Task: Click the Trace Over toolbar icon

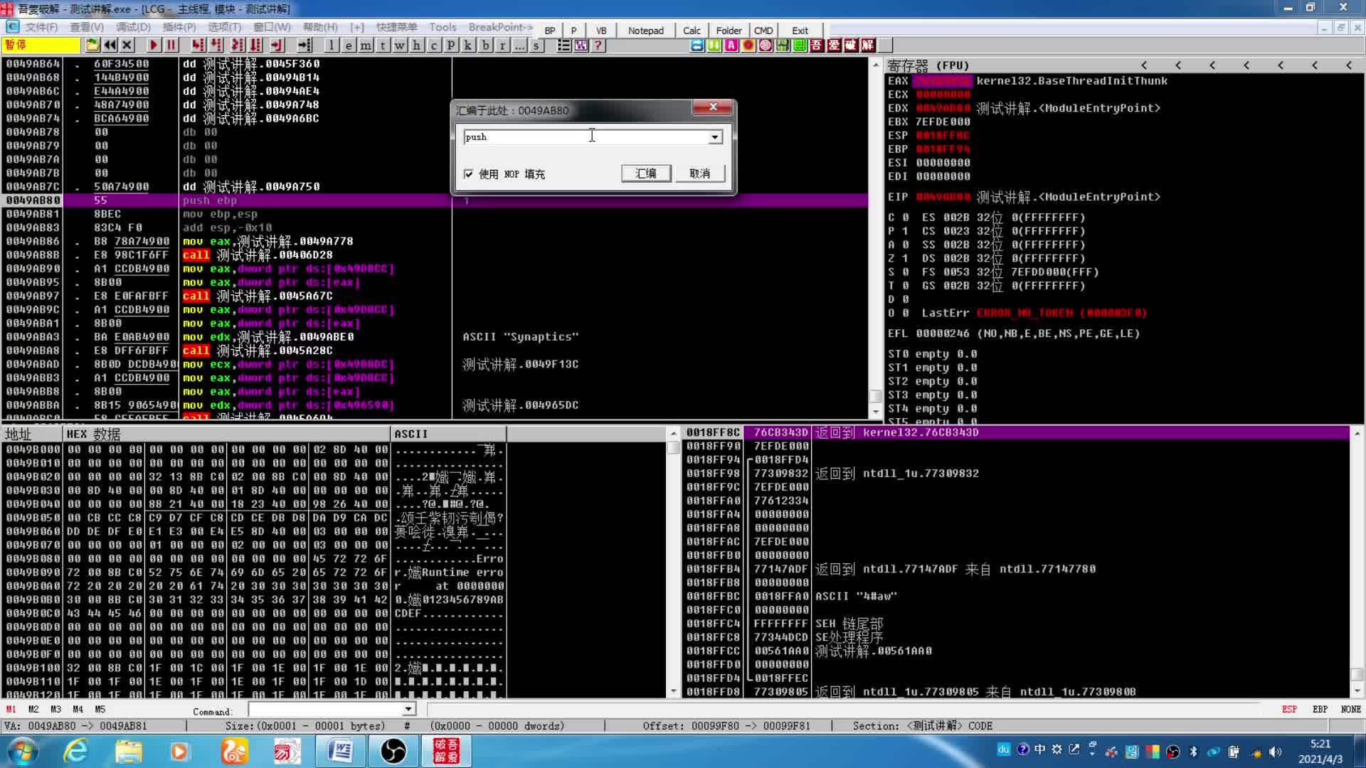Action: pos(255,46)
